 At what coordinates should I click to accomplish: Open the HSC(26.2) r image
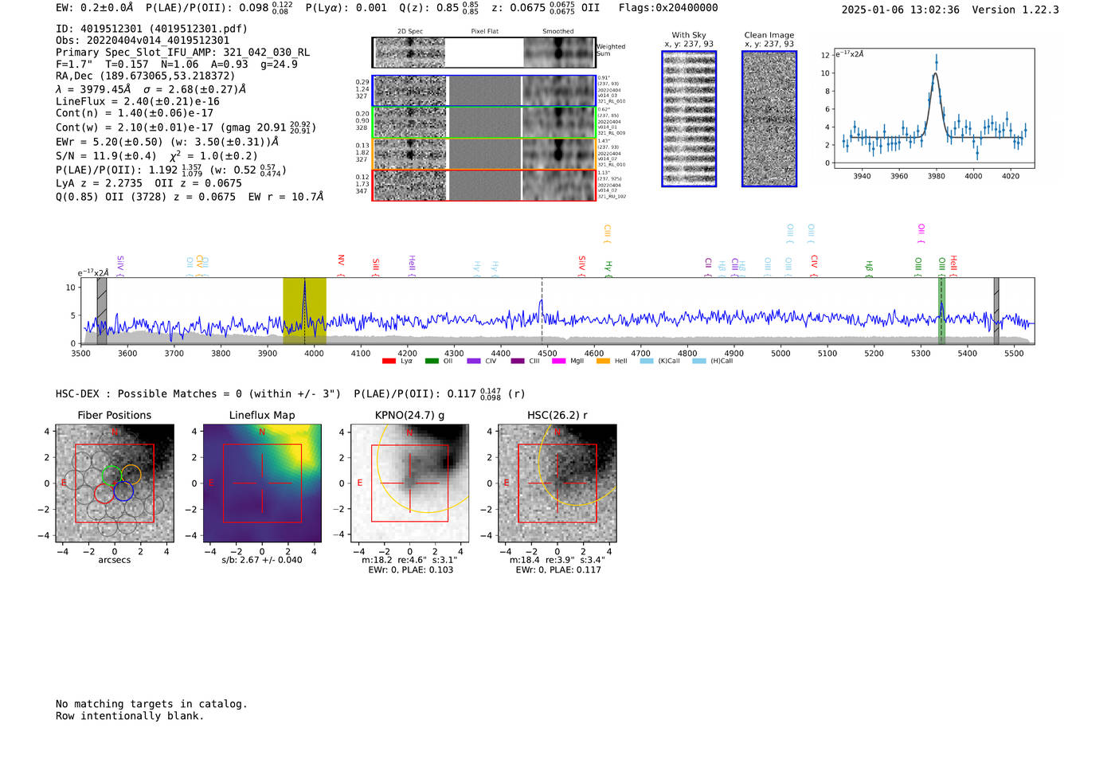(557, 483)
